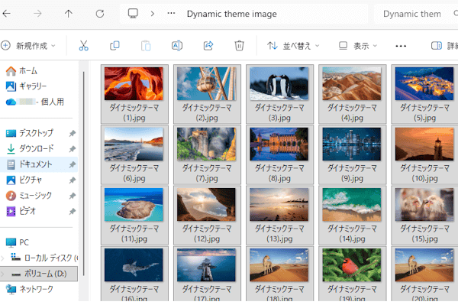This screenshot has width=458, height=305.
Task: Select ダイナミックテーマ (2).jpg Ferris wheel image
Action: [207, 94]
